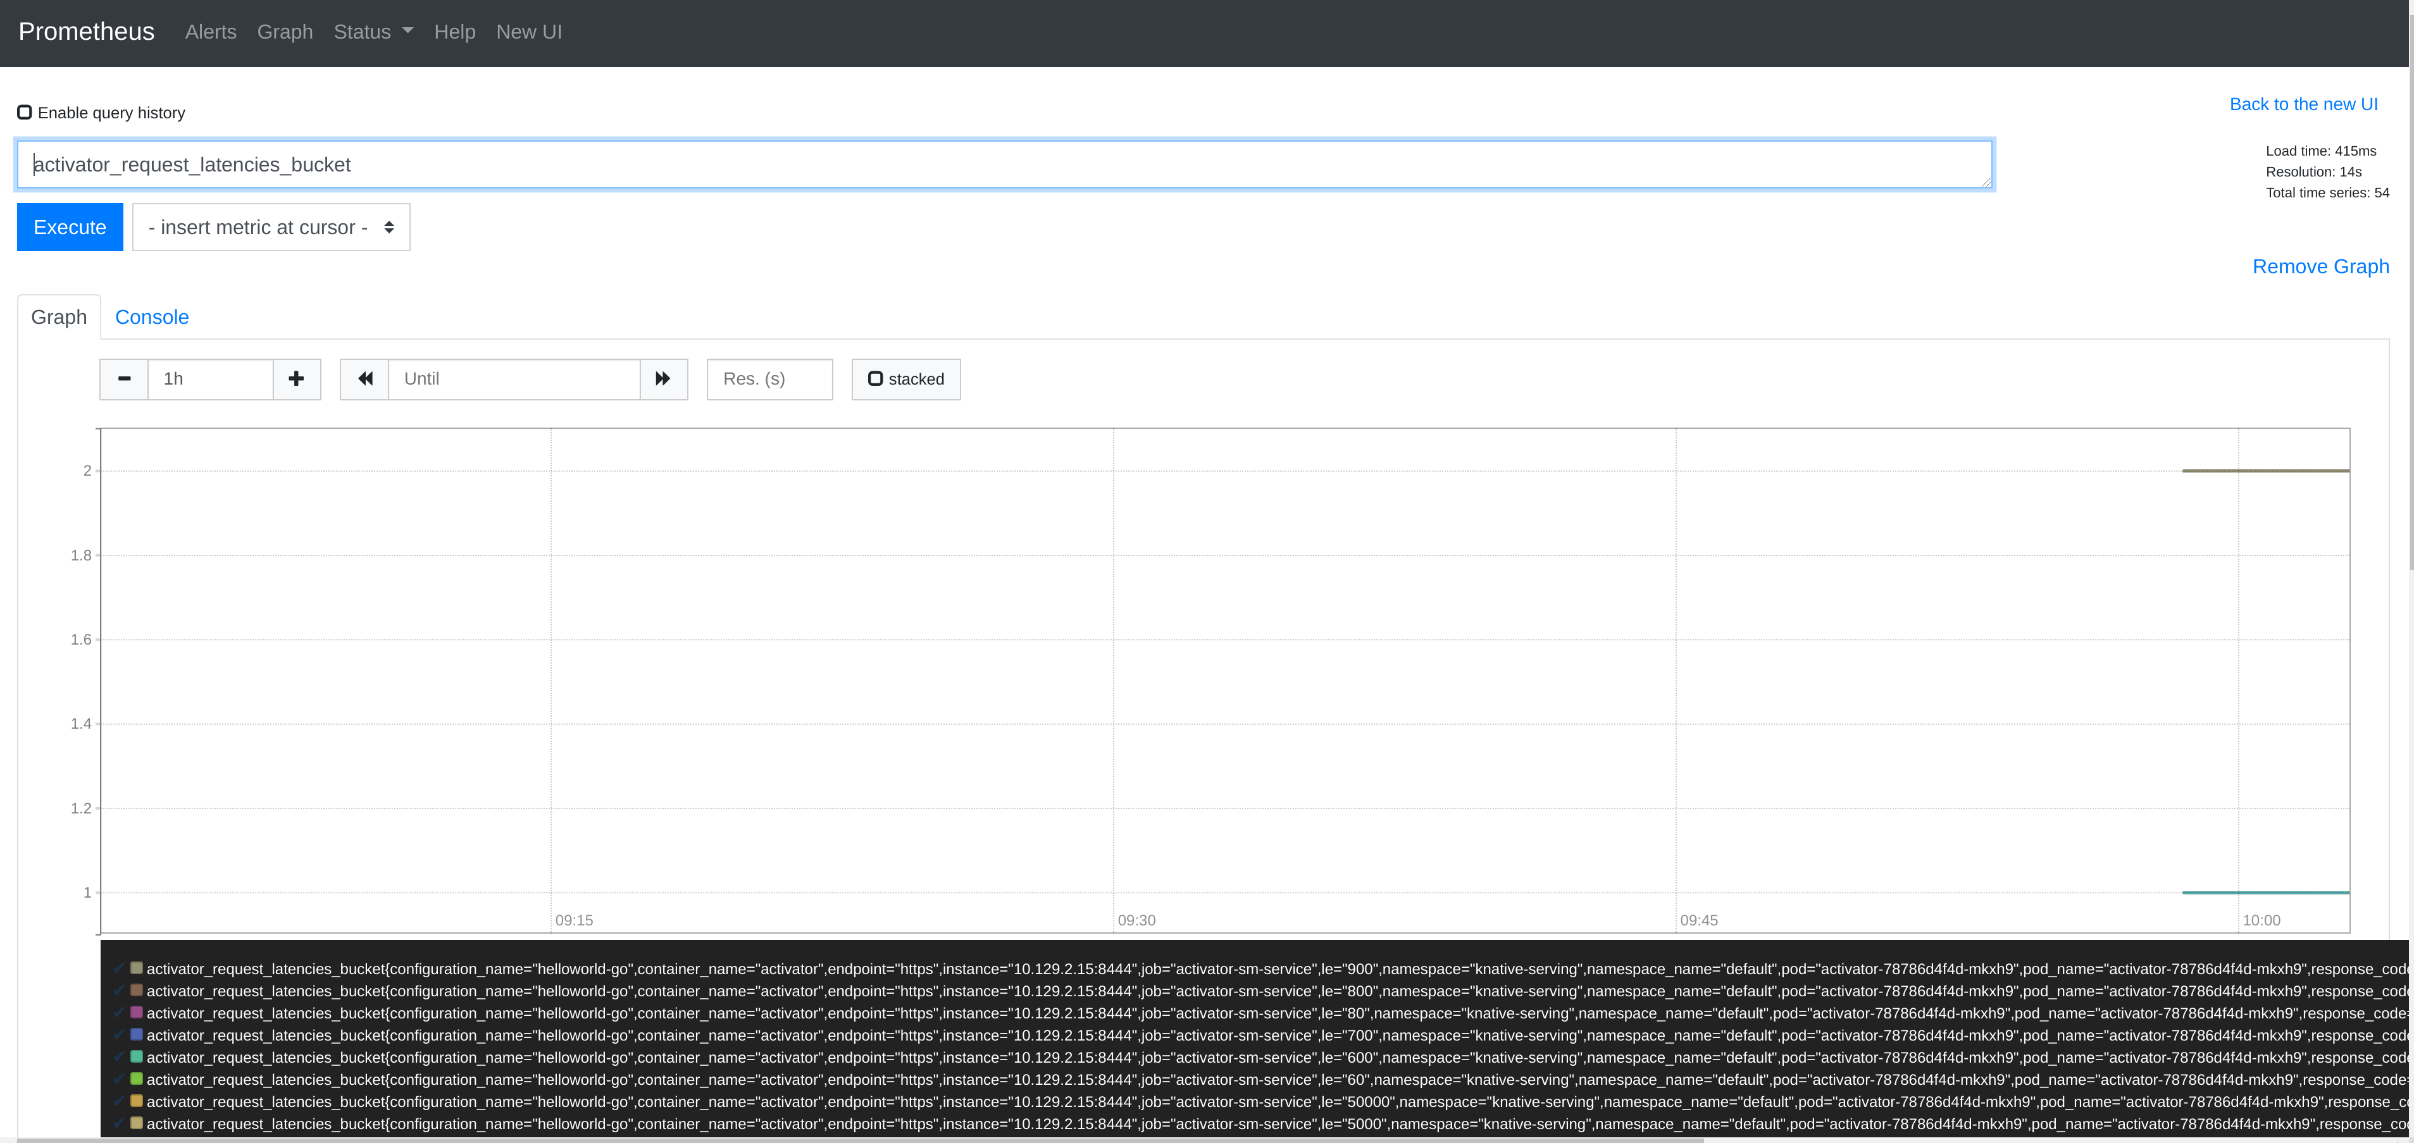Viewport: 2414px width, 1143px height.
Task: Enable stacked graph mode
Action: click(x=876, y=378)
